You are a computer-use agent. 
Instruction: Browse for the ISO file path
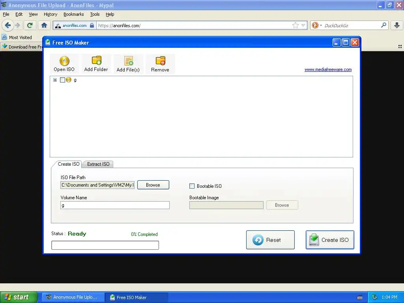[x=153, y=185]
